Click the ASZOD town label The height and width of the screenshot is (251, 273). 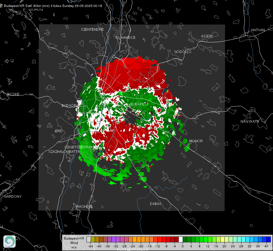pyautogui.click(x=207, y=36)
